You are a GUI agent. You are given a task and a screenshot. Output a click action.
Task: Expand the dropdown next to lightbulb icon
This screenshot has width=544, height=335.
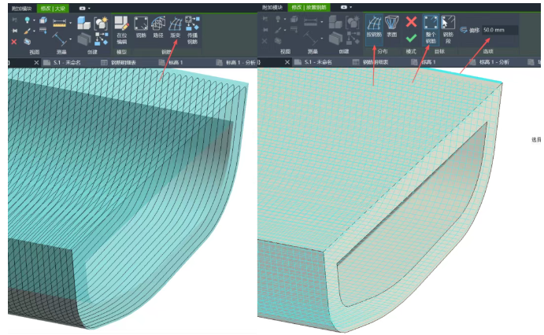click(x=34, y=20)
